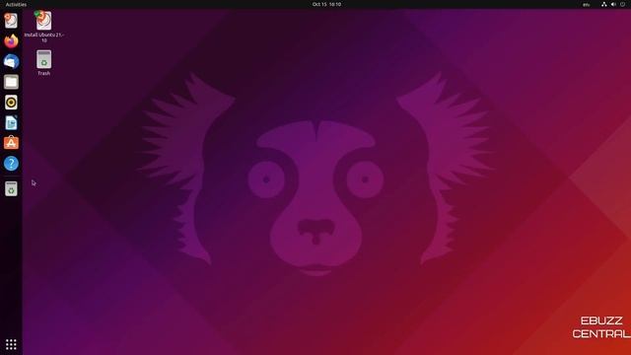Open the Help question-mark icon
The width and height of the screenshot is (631, 355).
(11, 164)
